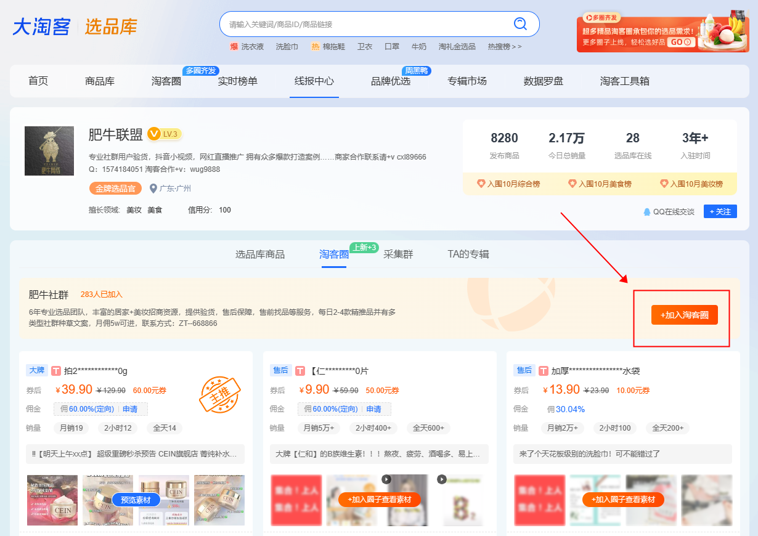Viewport: 758px width, 536px height.
Task: Open QQ在线交谈 chat icon
Action: (x=647, y=212)
